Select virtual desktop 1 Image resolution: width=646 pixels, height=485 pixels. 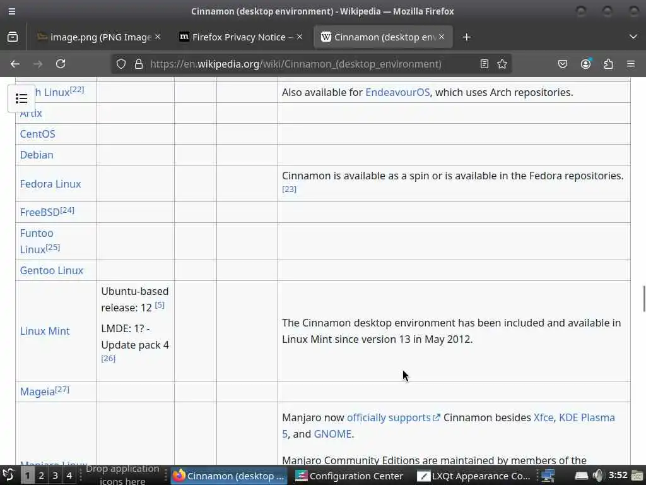(27, 476)
